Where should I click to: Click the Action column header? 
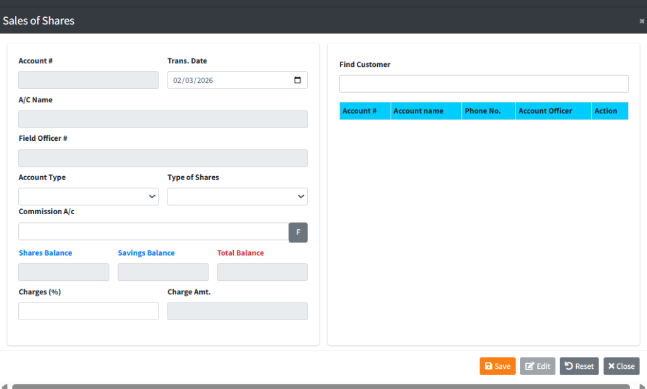tap(609, 111)
